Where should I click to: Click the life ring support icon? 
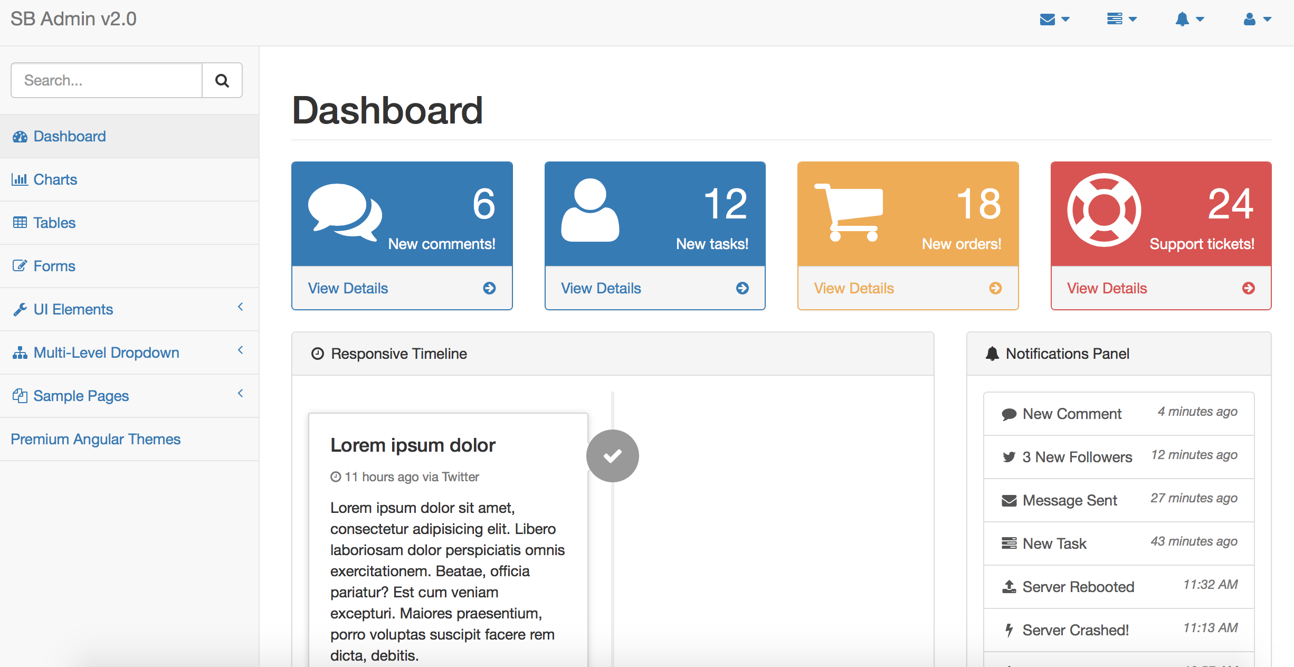click(1103, 210)
